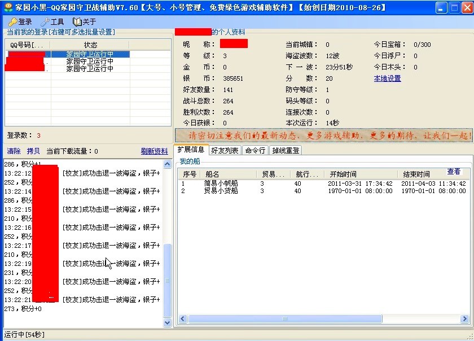Open the 掉线重登 tab
The image size is (474, 341).
coord(286,150)
